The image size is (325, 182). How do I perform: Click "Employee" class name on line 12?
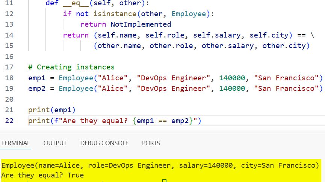(189, 14)
